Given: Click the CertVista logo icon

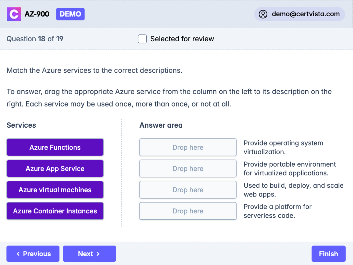Looking at the screenshot, I should click(14, 14).
